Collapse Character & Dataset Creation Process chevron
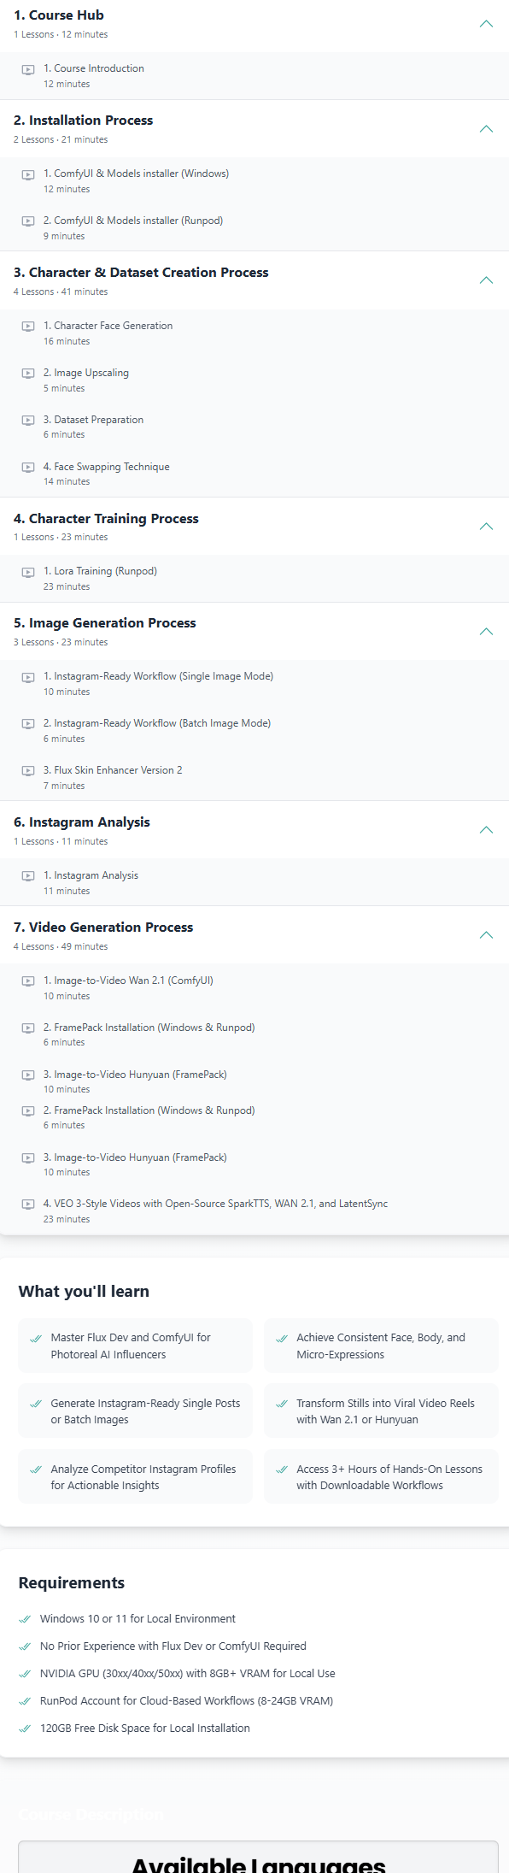This screenshot has width=509, height=1873. coord(486,280)
